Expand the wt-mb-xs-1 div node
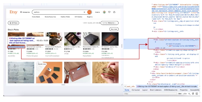This screenshot has width=202, height=102. (154, 67)
